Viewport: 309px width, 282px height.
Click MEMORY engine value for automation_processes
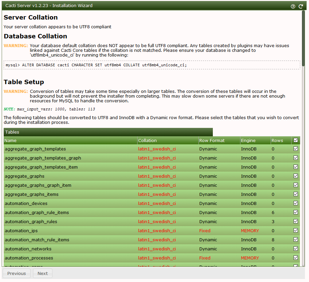pos(250,258)
